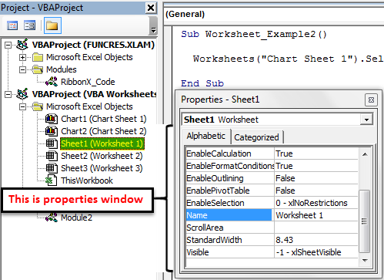This screenshot has height=280, width=384.
Task: Toggle Folders view in Project pane
Action: tap(52, 25)
